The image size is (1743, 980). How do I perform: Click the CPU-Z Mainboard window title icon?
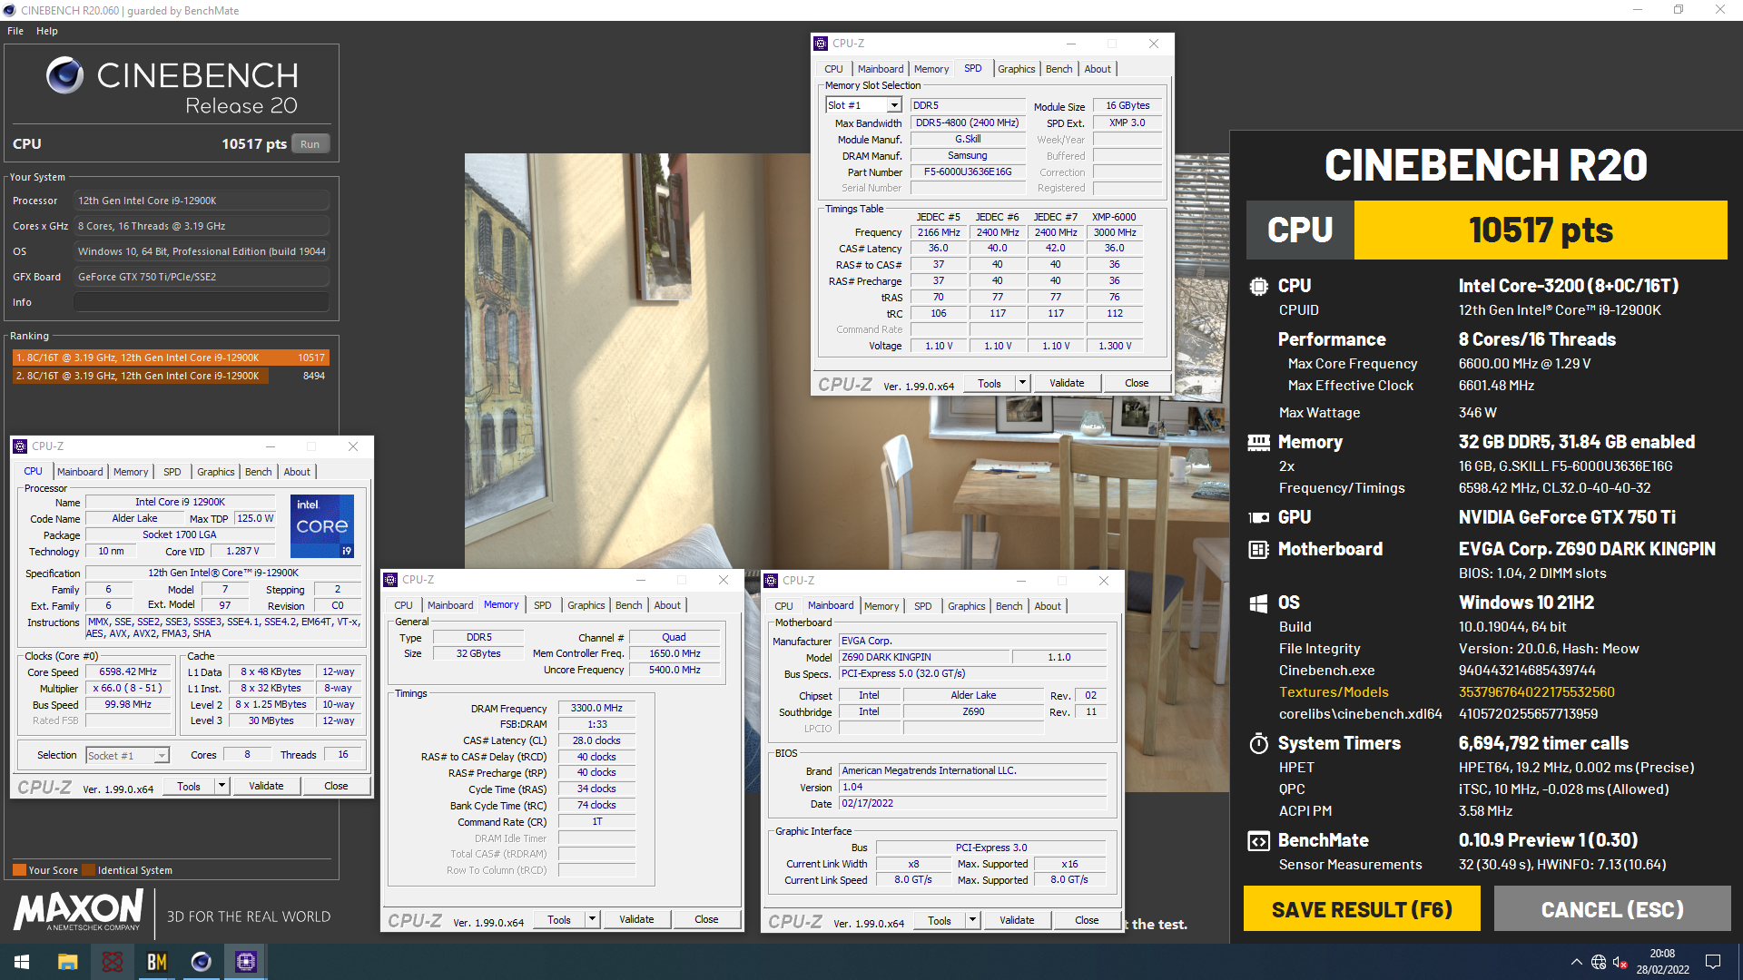click(x=771, y=581)
